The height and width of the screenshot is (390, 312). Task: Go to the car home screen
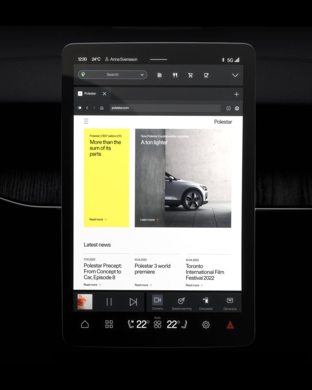pos(85,324)
